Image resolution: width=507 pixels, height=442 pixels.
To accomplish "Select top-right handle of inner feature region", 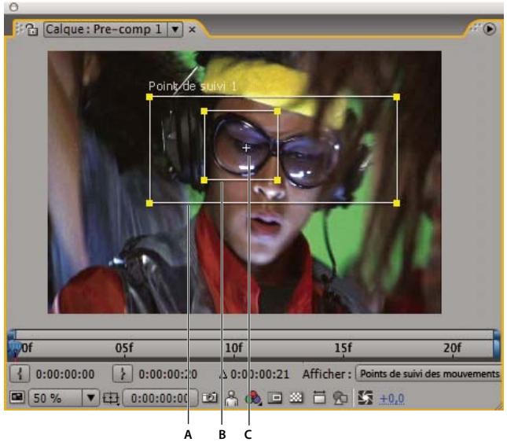I will pos(277,112).
